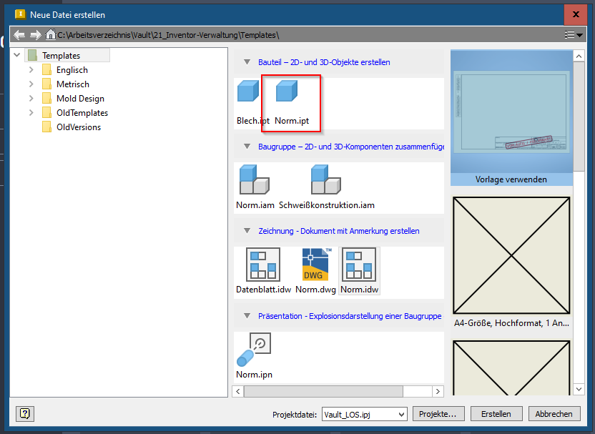
Task: Expand the OldTemplates folder
Action: click(x=31, y=113)
